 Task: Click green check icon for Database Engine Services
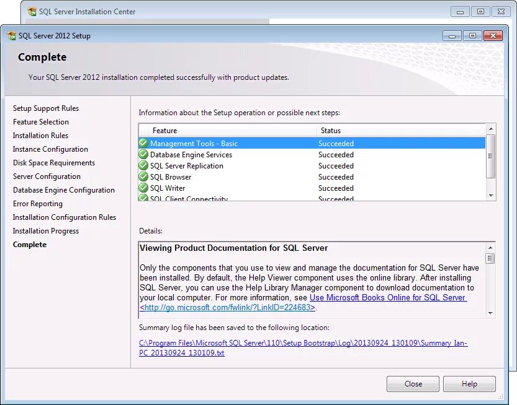tap(143, 154)
